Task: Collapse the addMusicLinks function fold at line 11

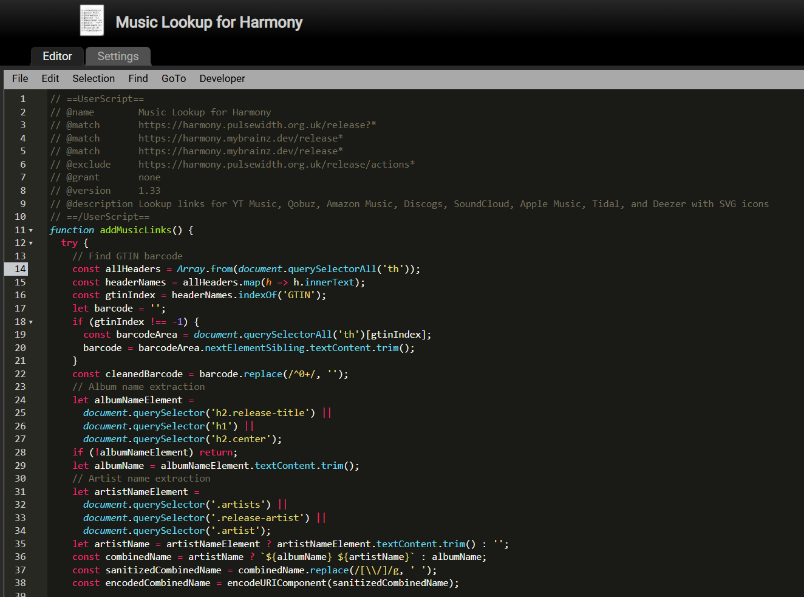Action: (31, 230)
